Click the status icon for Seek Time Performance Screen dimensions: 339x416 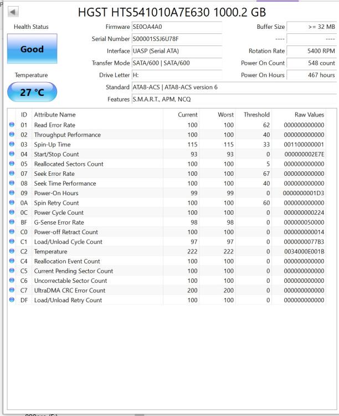click(x=12, y=183)
